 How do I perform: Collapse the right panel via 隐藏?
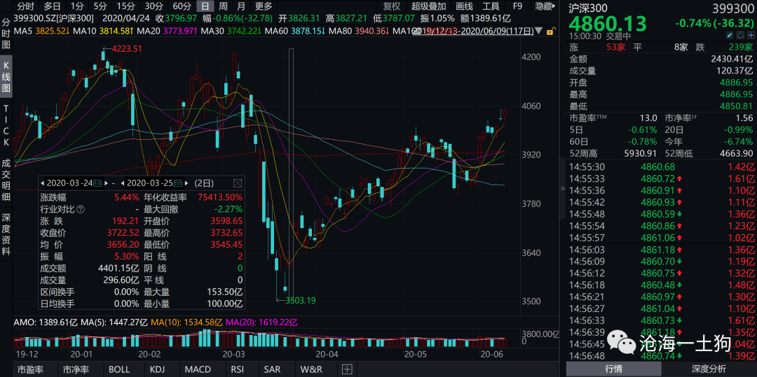click(x=544, y=6)
